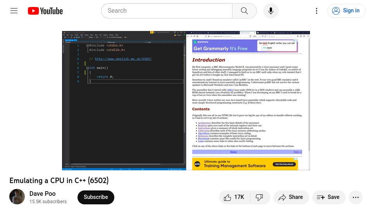Go to the YouTube home logo

[45, 11]
